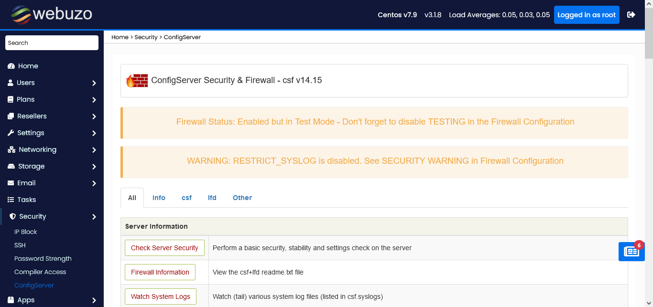Click the Webuzo logo
653x307 pixels.
50,14
